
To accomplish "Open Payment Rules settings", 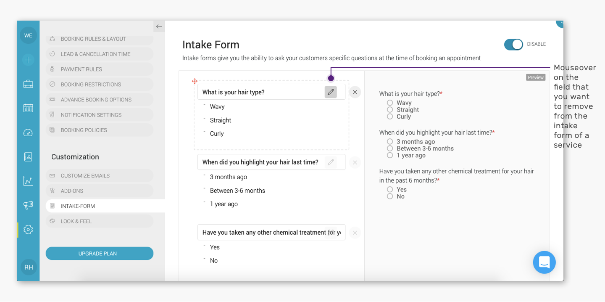I will coord(100,69).
